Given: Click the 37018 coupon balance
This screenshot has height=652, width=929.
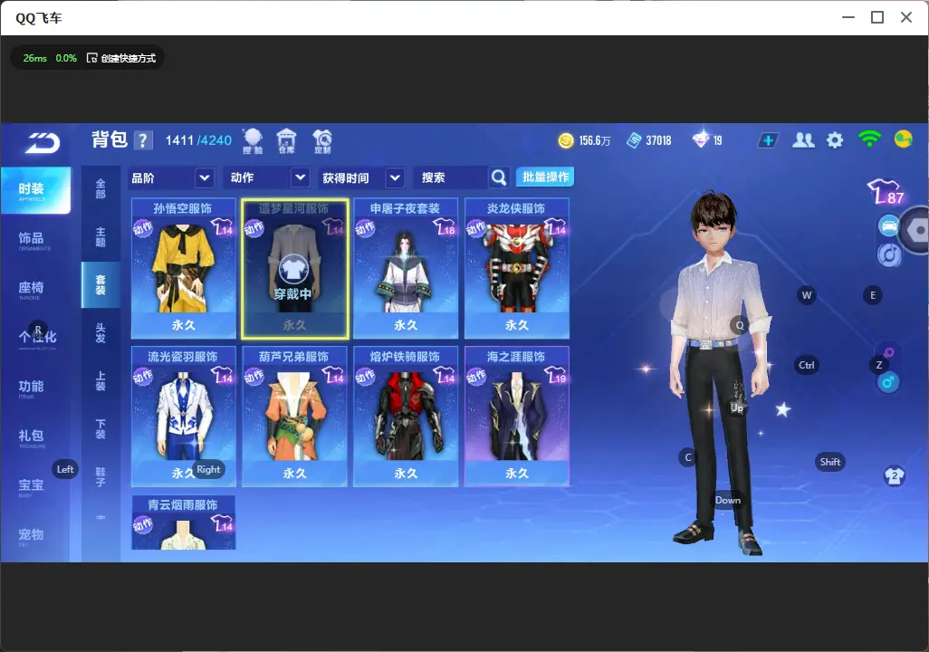Looking at the screenshot, I should [x=658, y=140].
